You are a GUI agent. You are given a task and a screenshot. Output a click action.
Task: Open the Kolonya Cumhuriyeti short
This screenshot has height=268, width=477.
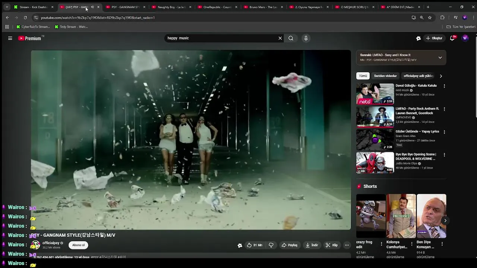click(401, 216)
